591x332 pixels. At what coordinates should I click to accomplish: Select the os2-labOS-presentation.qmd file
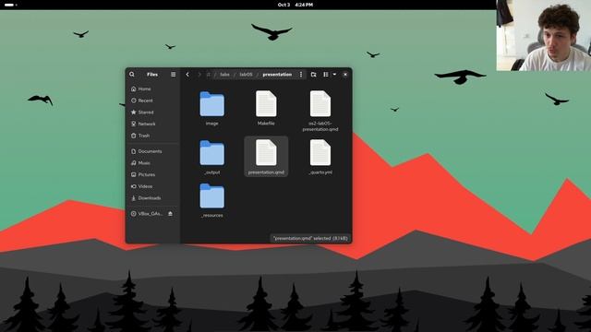pyautogui.click(x=320, y=111)
